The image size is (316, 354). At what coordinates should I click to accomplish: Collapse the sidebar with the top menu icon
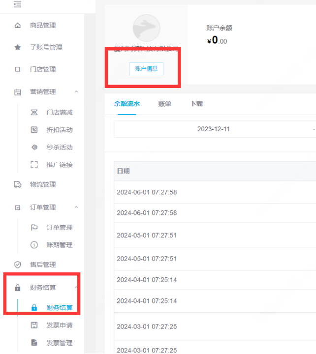point(18,4)
